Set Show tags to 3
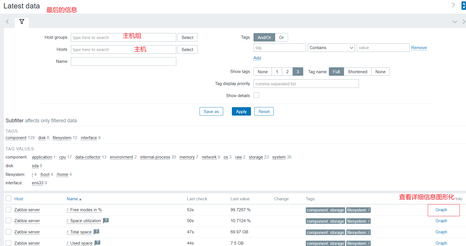Image resolution: width=466 pixels, height=246 pixels. pos(298,72)
